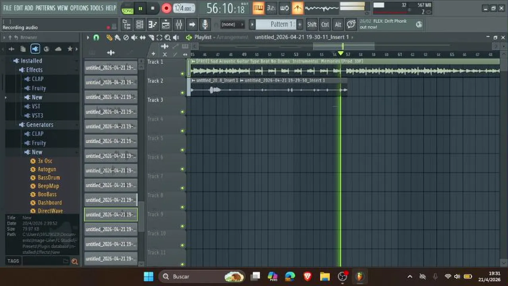Viewport: 508px width, 286px height.
Task: Open the Browser menu arrow
Action: pyautogui.click(x=4, y=37)
